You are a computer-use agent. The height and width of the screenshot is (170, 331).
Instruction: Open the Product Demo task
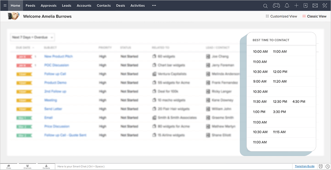(x=55, y=82)
